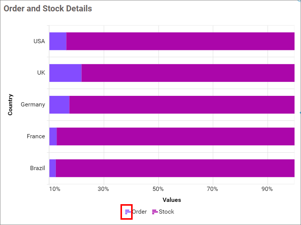Click the Order legend icon
Screen dimensions: 301x225
128,212
